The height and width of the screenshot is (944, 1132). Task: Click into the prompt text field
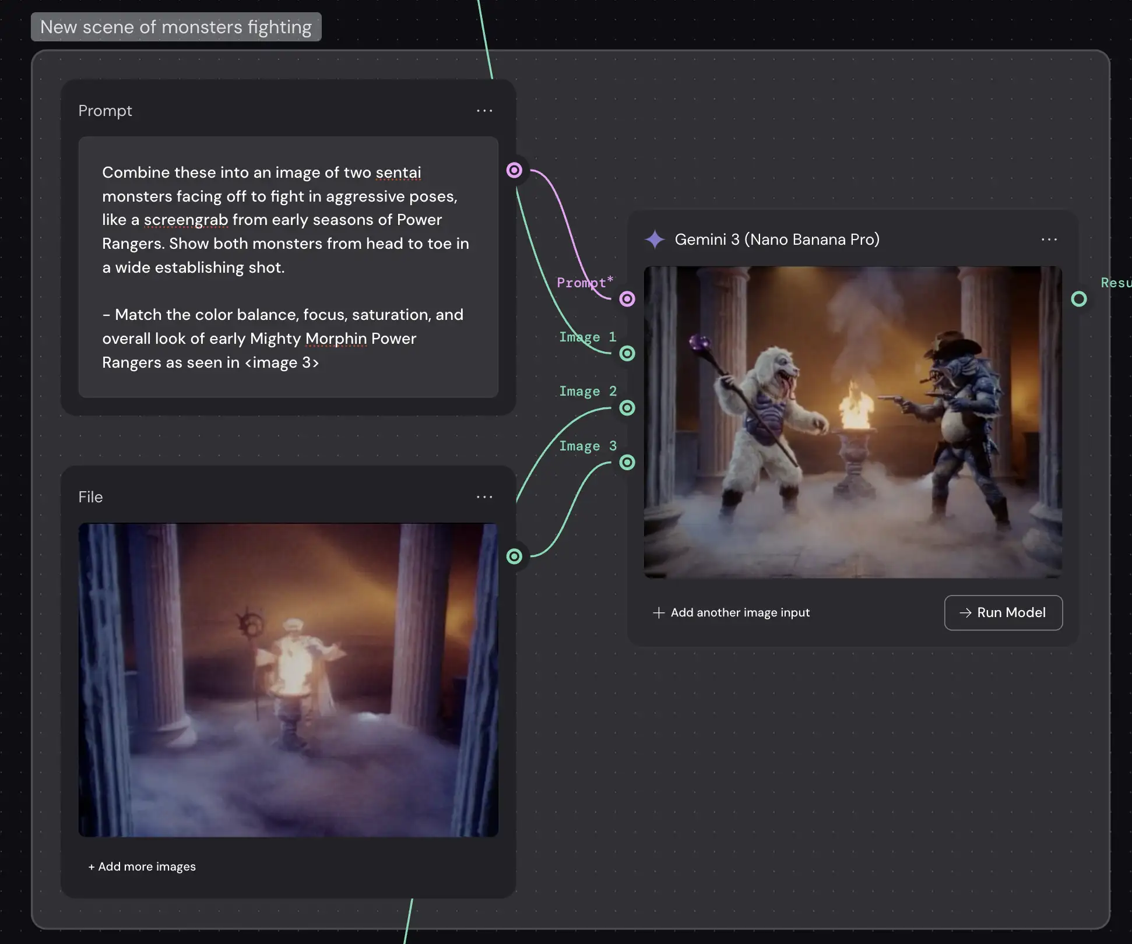click(x=288, y=267)
